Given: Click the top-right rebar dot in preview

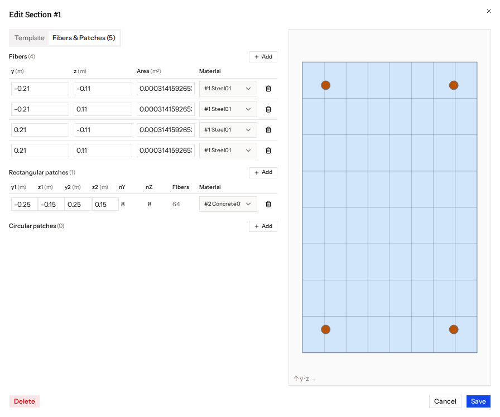Looking at the screenshot, I should 454,85.
